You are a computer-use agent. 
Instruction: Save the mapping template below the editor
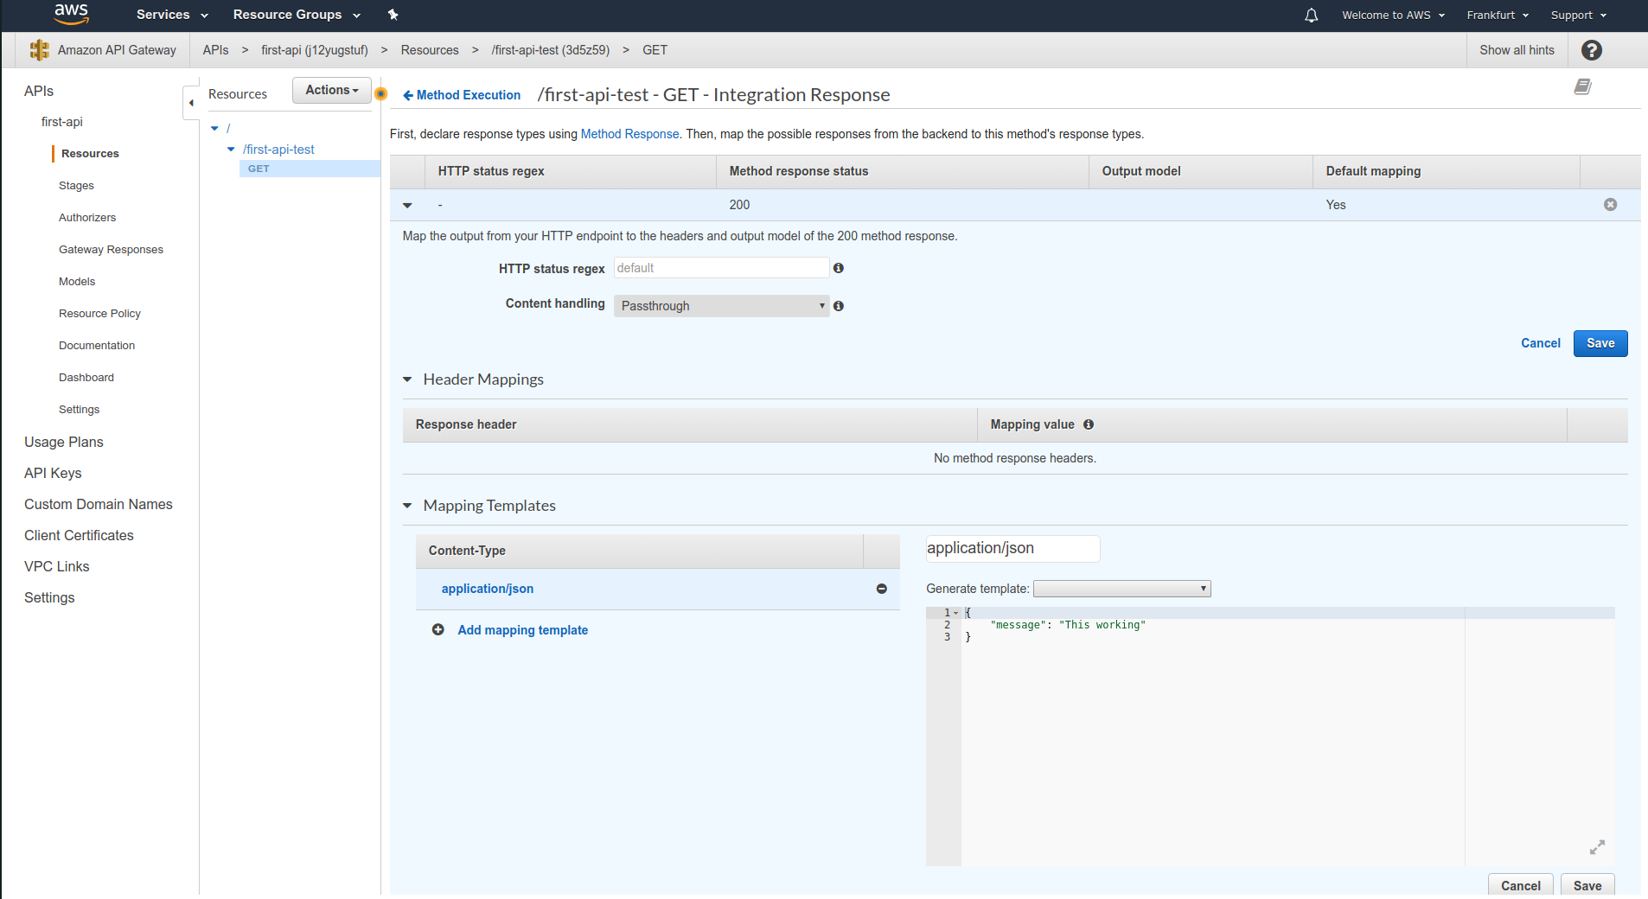coord(1587,886)
